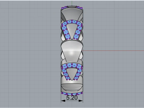
Task: Click the metal triangle inside the upper gem section
Action: coord(72,31)
